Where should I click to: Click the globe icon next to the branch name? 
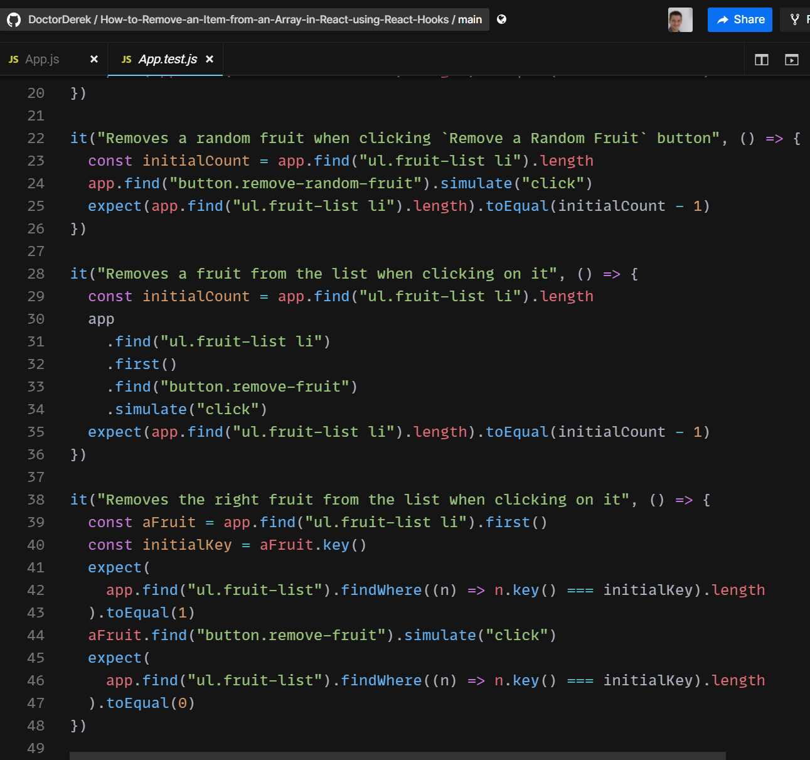[x=500, y=19]
